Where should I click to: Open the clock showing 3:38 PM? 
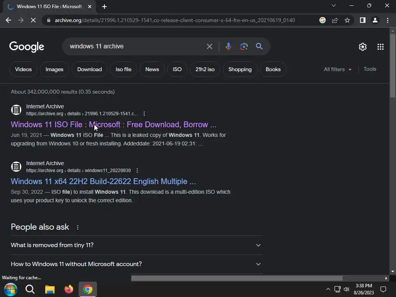coord(364,289)
